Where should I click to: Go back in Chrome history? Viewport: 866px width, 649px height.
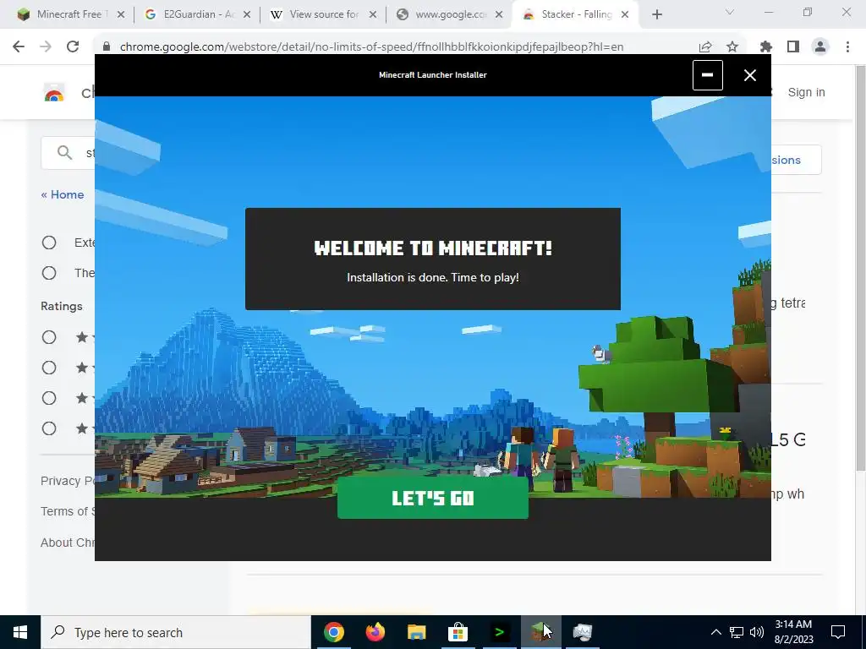(x=19, y=47)
